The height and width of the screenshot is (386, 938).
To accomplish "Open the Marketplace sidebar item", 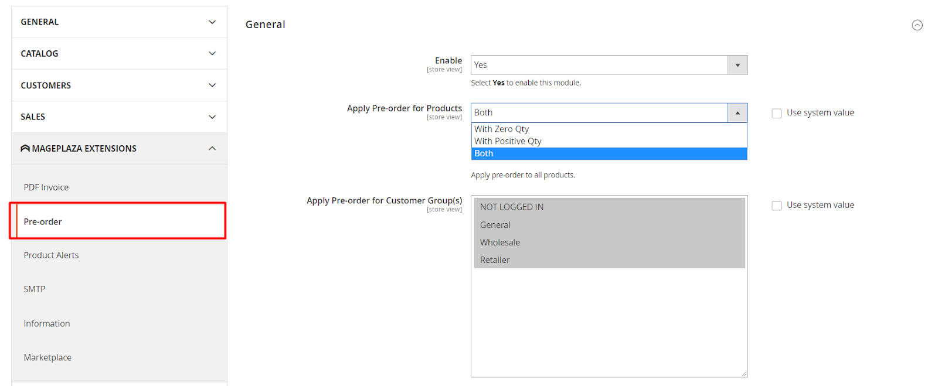I will tap(47, 358).
